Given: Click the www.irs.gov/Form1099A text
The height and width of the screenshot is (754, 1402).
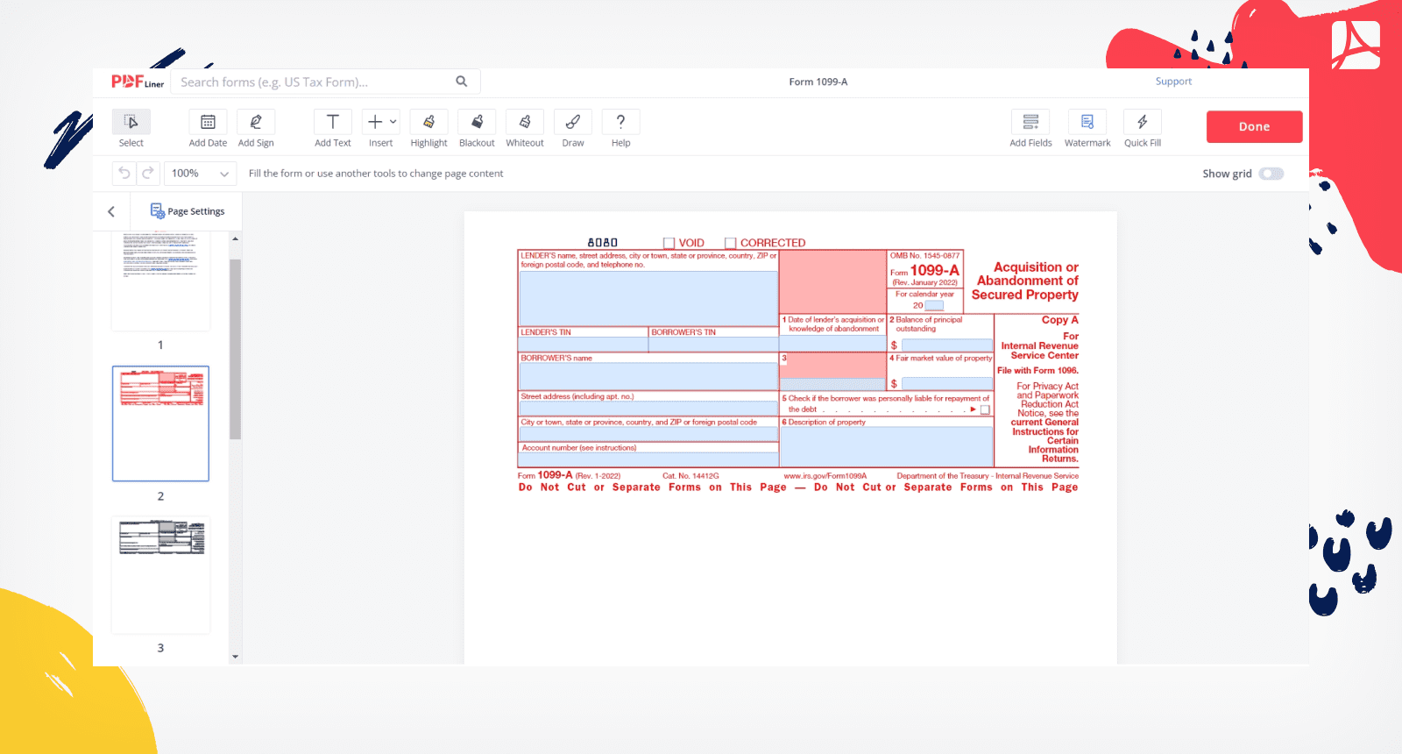Looking at the screenshot, I should 825,476.
